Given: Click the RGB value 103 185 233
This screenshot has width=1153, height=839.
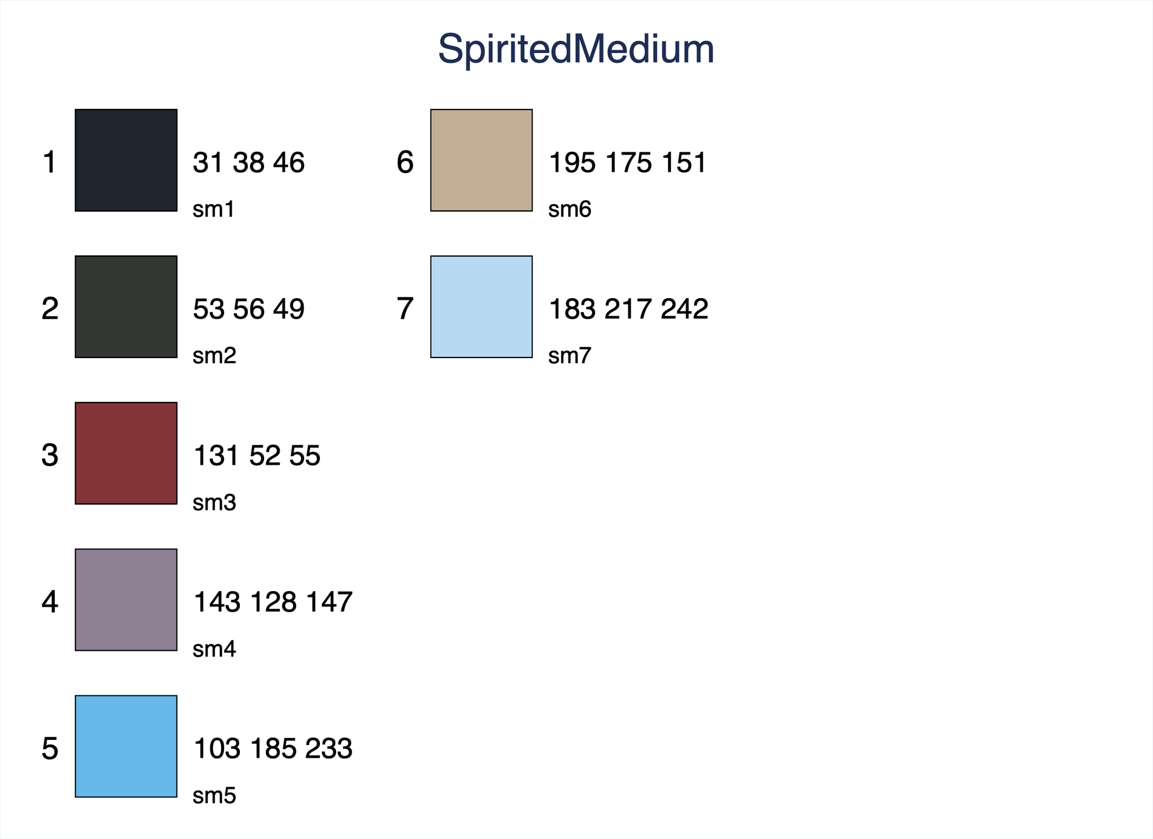Looking at the screenshot, I should coord(273,748).
